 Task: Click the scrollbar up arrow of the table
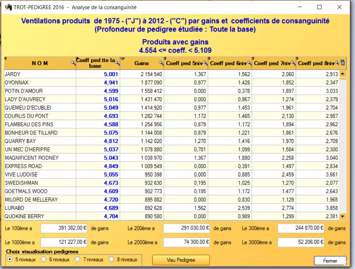coord(343,74)
